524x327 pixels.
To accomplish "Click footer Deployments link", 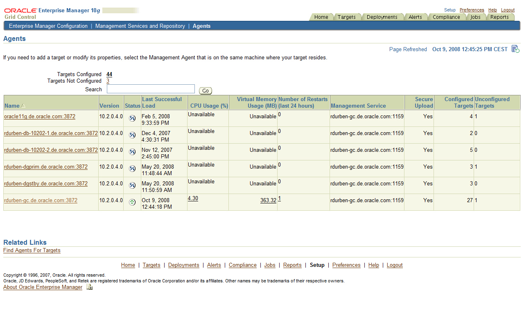I will pyautogui.click(x=184, y=265).
